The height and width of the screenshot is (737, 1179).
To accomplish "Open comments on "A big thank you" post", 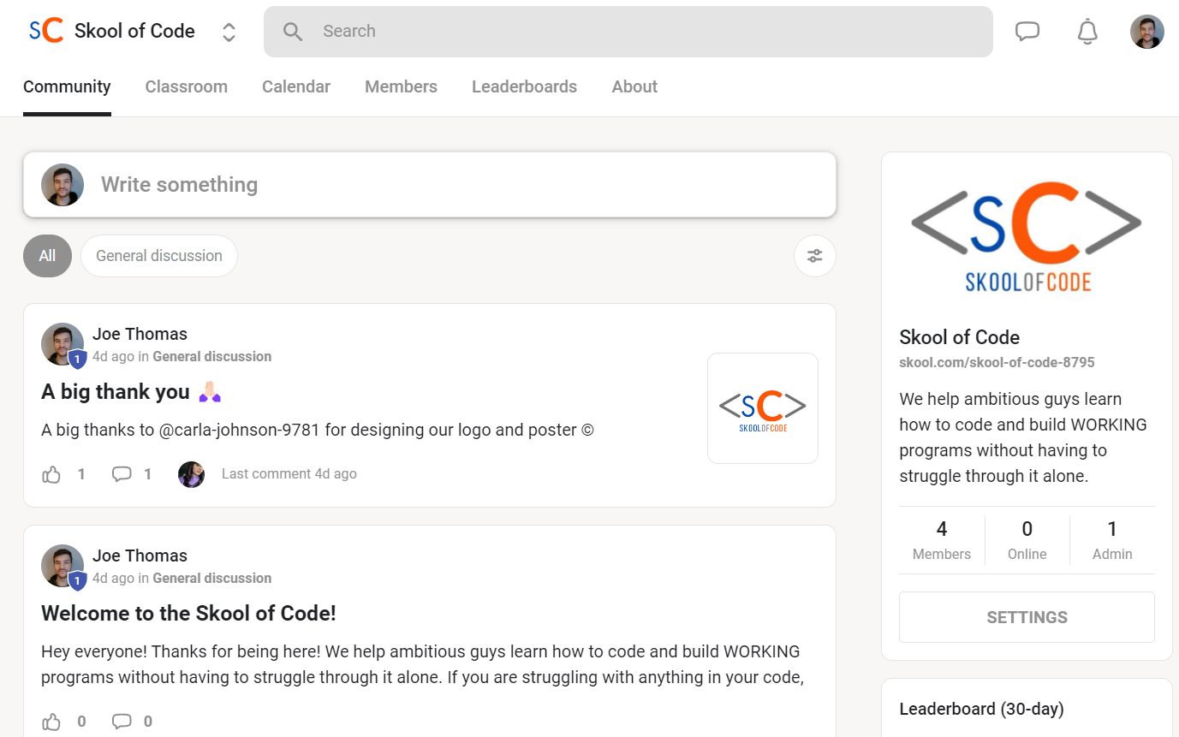I will (x=122, y=474).
